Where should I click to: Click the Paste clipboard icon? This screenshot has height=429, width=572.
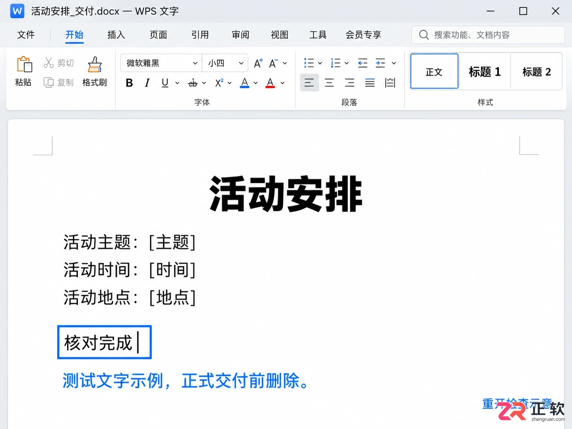coord(24,64)
